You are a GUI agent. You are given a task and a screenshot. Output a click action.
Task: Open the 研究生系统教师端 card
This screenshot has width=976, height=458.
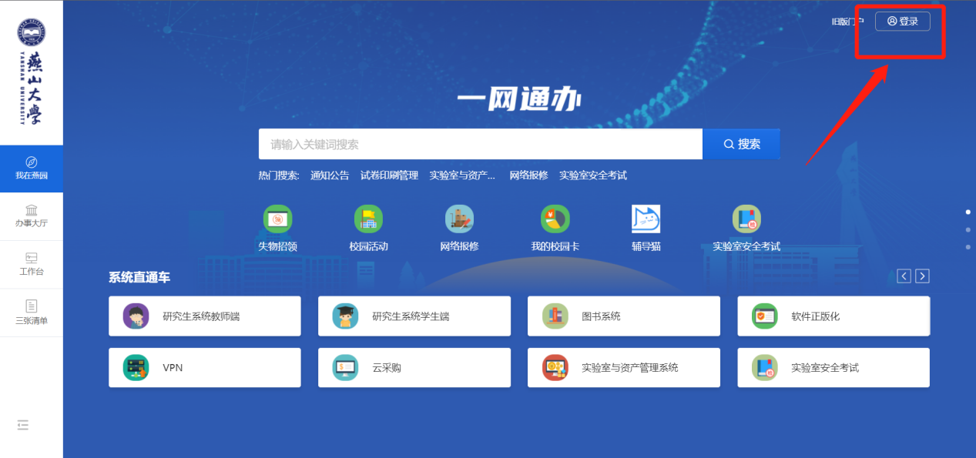205,316
